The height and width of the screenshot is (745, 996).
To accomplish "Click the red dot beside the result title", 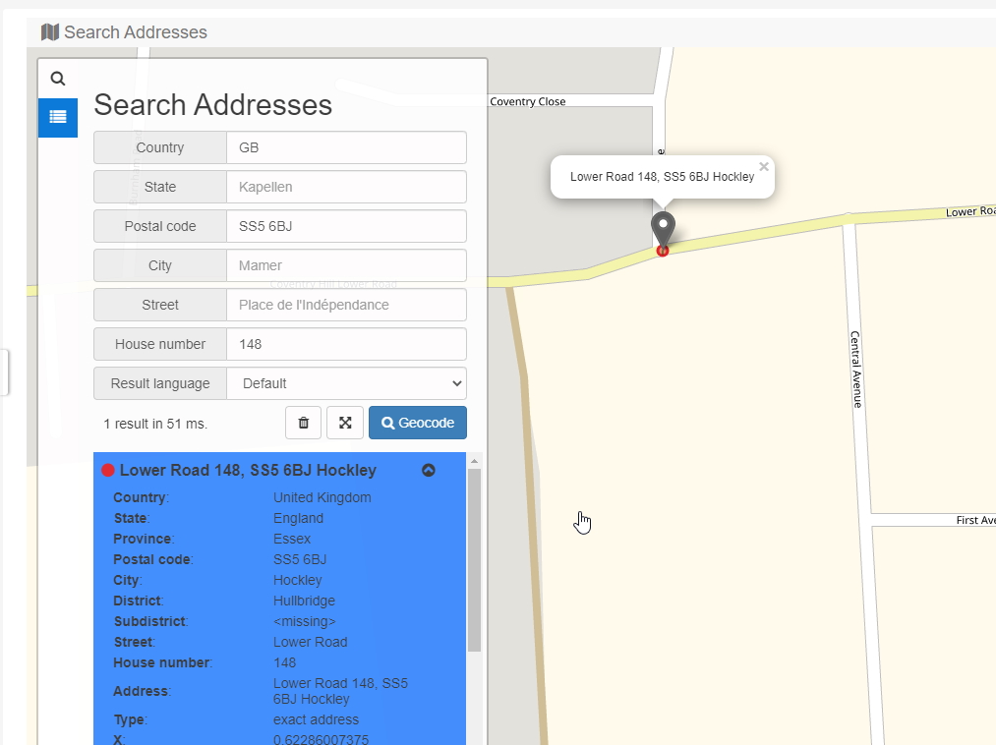I will [108, 471].
